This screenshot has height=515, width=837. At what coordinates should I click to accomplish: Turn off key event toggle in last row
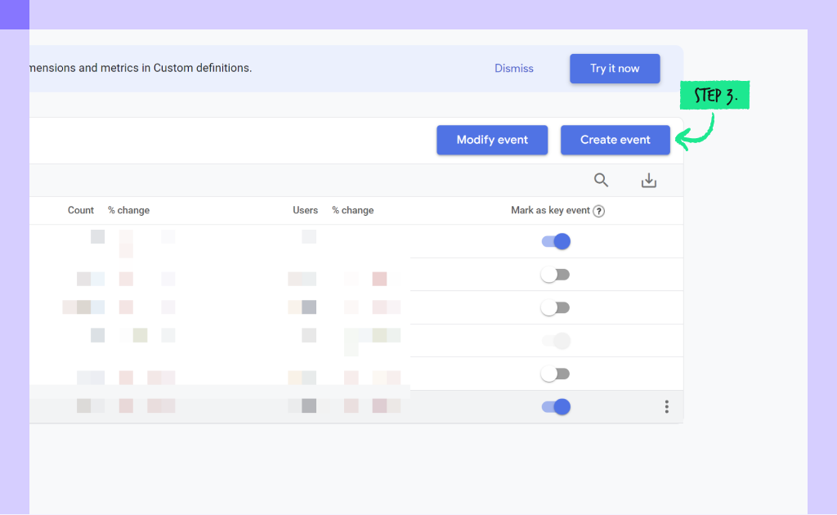pyautogui.click(x=556, y=406)
